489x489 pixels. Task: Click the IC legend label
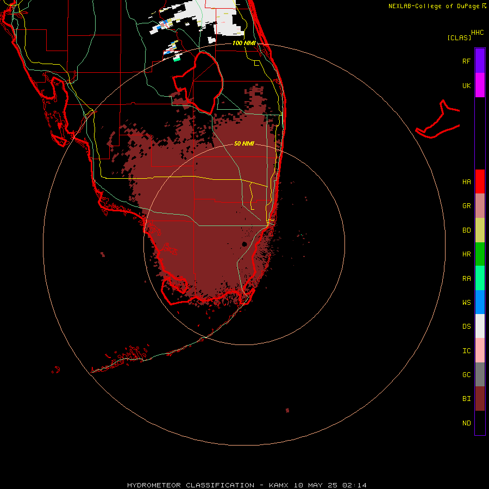[x=466, y=351]
